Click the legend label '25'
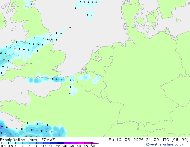The image size is (190, 147). [x=58, y=146]
